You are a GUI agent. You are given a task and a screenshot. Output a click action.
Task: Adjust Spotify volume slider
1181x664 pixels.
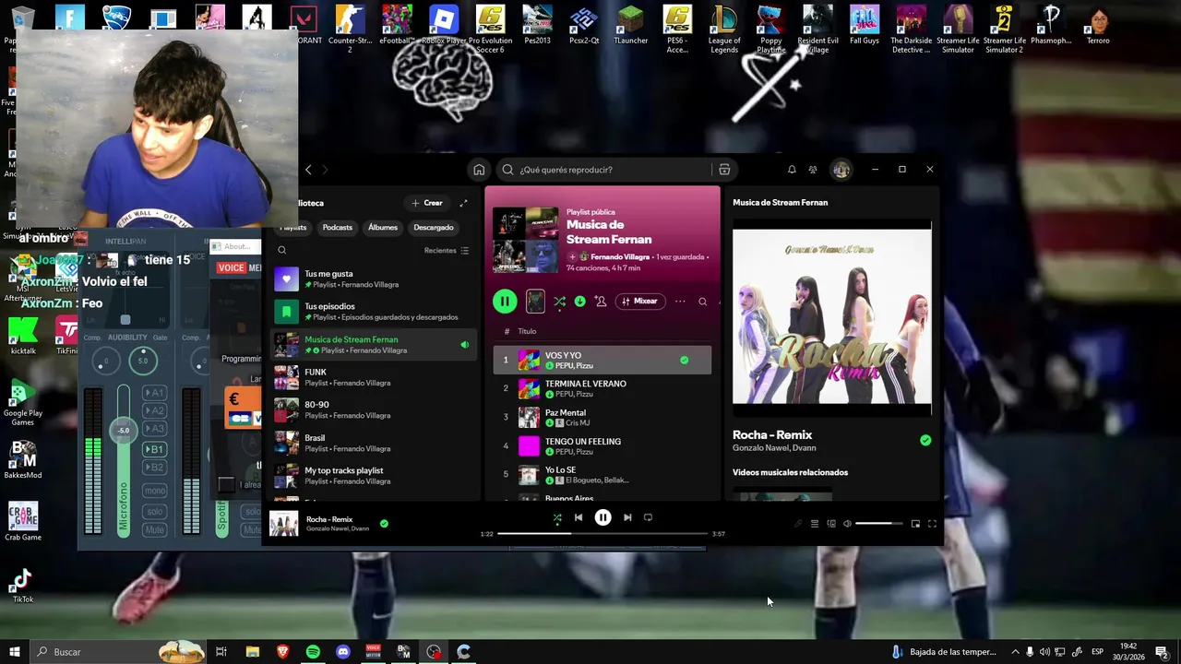tap(878, 524)
